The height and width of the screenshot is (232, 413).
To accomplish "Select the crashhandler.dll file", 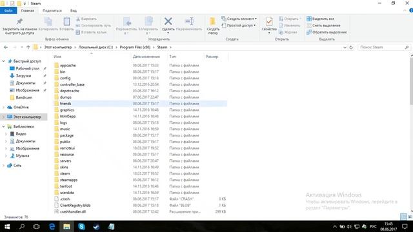I will (x=73, y=212).
